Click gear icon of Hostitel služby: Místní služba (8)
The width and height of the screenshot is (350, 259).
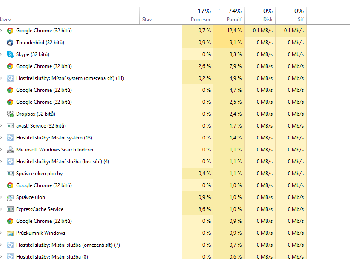coord(10,256)
